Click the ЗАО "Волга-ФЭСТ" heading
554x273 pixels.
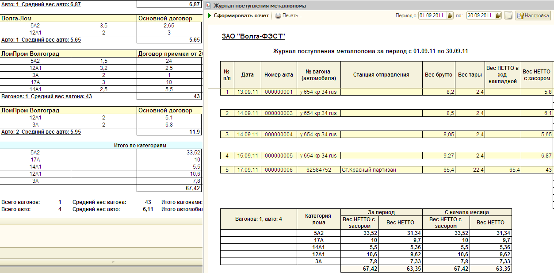click(253, 36)
